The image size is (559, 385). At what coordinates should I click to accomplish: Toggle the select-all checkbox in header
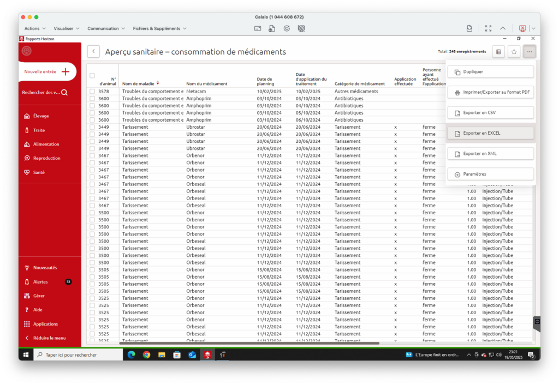tap(92, 76)
